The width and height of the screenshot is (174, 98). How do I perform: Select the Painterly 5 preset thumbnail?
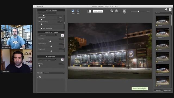tap(163, 32)
